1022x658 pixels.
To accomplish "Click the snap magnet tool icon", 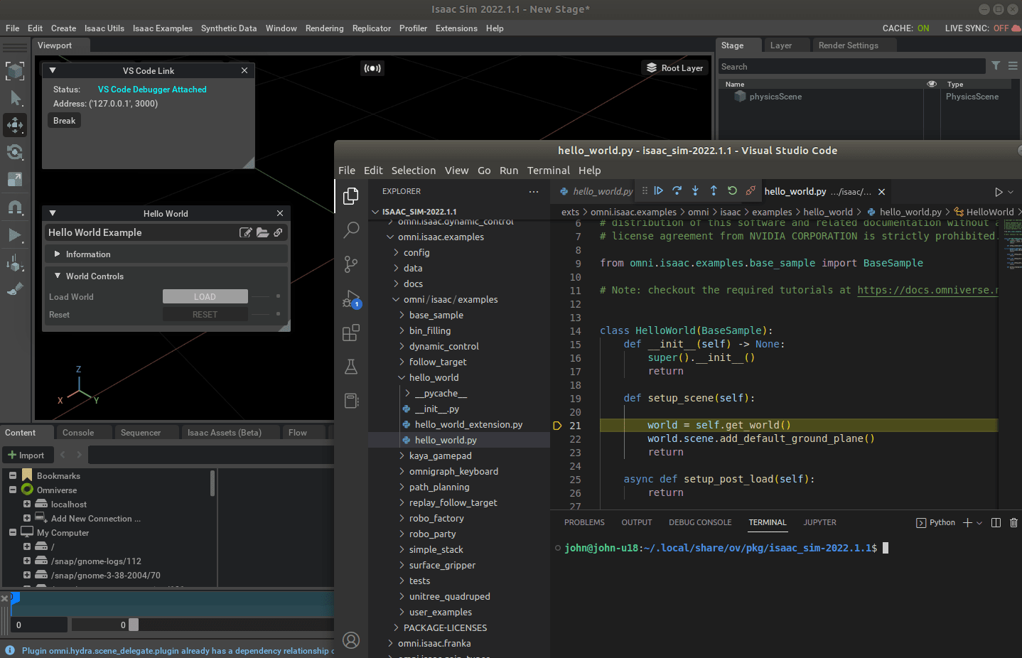I will (x=15, y=207).
